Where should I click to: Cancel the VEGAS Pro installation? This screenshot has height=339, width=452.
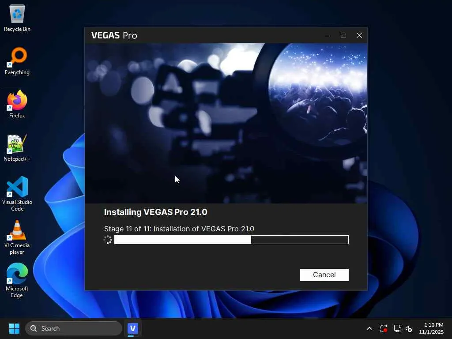(x=324, y=275)
